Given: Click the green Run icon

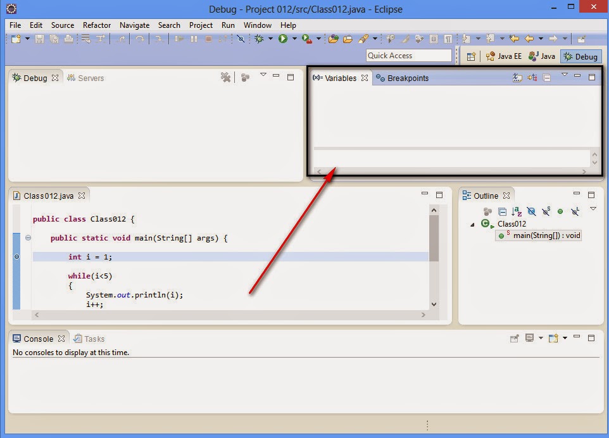Looking at the screenshot, I should coord(282,39).
